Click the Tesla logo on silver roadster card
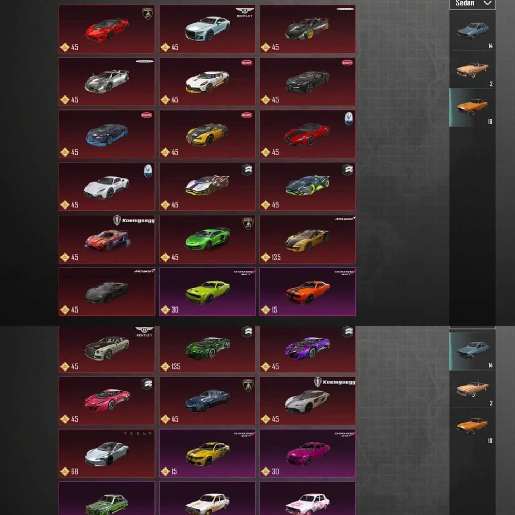The width and height of the screenshot is (515, 515). (x=138, y=433)
